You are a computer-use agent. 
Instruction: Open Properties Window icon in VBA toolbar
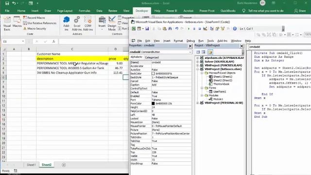217,29
